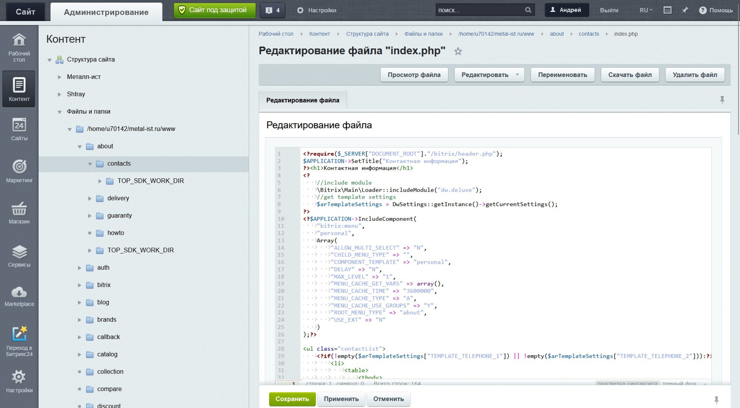This screenshot has height=408, width=740.
Task: Open the notifications counter showing 4
Action: tap(272, 10)
